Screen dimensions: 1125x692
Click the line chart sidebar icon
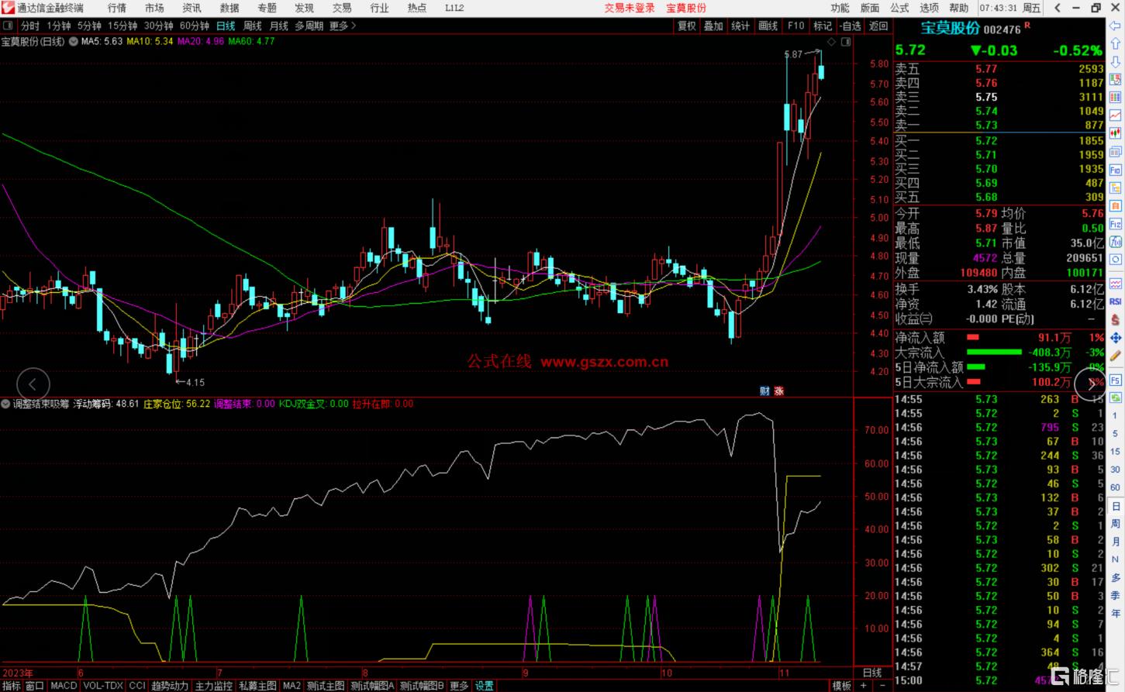click(x=1116, y=115)
